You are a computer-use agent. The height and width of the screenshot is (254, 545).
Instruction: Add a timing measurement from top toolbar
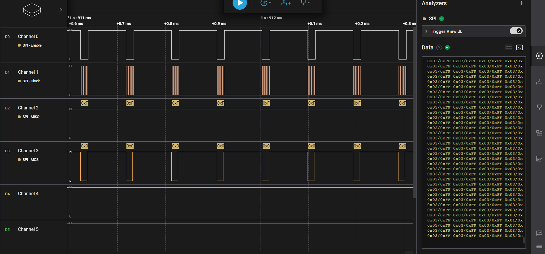286,3
